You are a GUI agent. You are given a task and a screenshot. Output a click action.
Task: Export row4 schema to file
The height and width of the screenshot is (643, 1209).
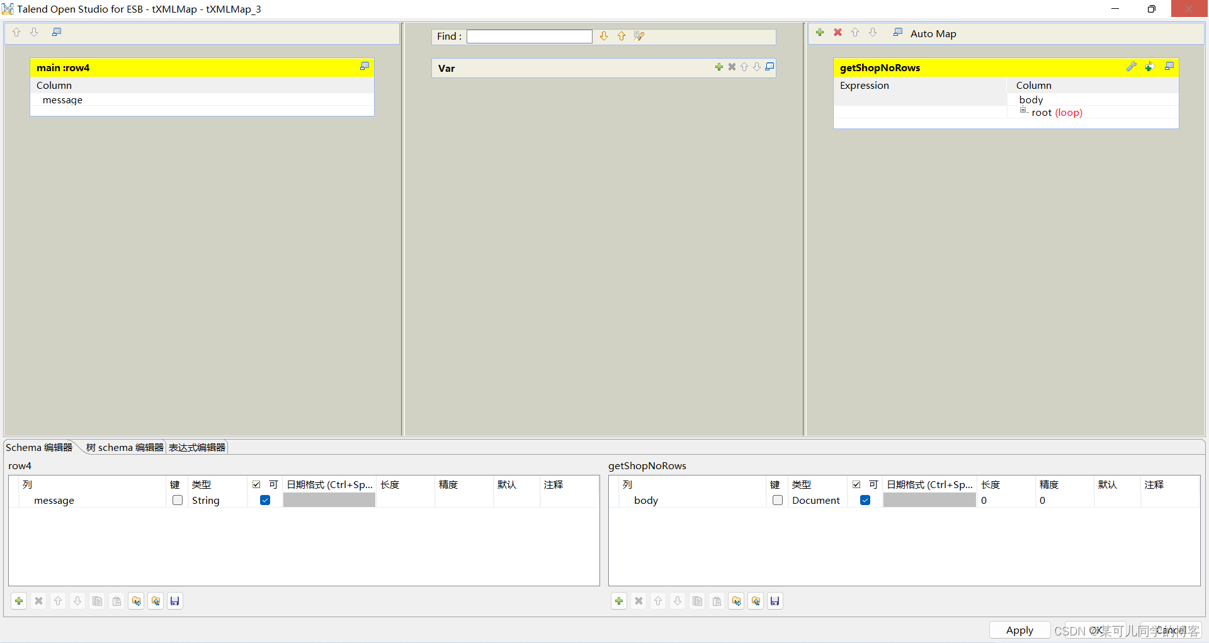pos(156,601)
